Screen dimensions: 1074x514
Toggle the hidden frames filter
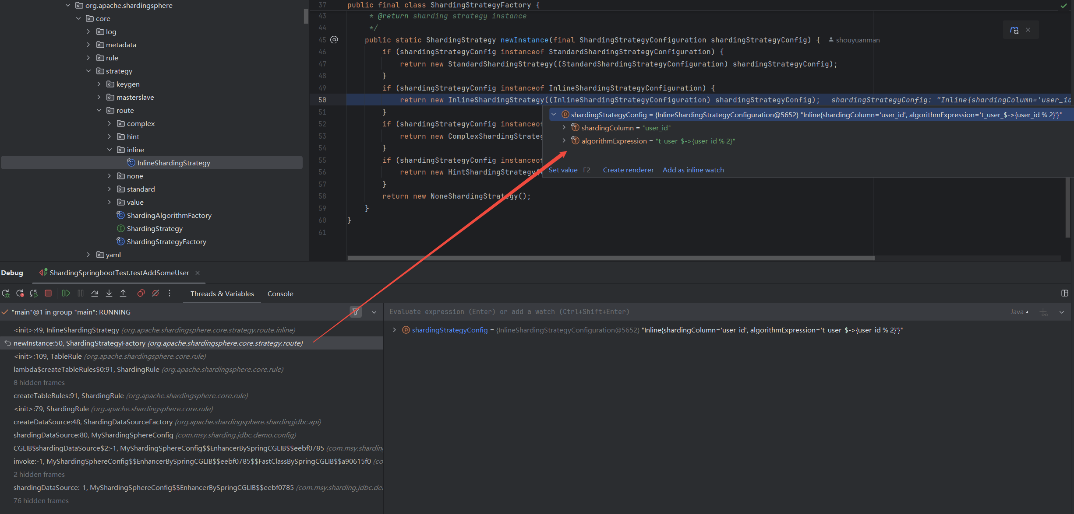(356, 312)
